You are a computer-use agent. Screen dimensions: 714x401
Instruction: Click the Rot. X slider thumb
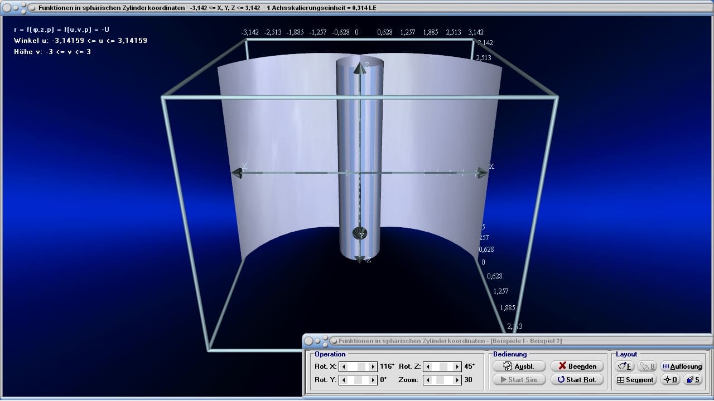pyautogui.click(x=361, y=366)
